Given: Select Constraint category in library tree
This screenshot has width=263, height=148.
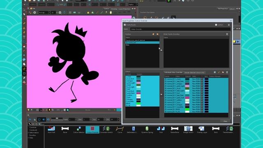Looking at the screenshot, I should click(33, 130).
